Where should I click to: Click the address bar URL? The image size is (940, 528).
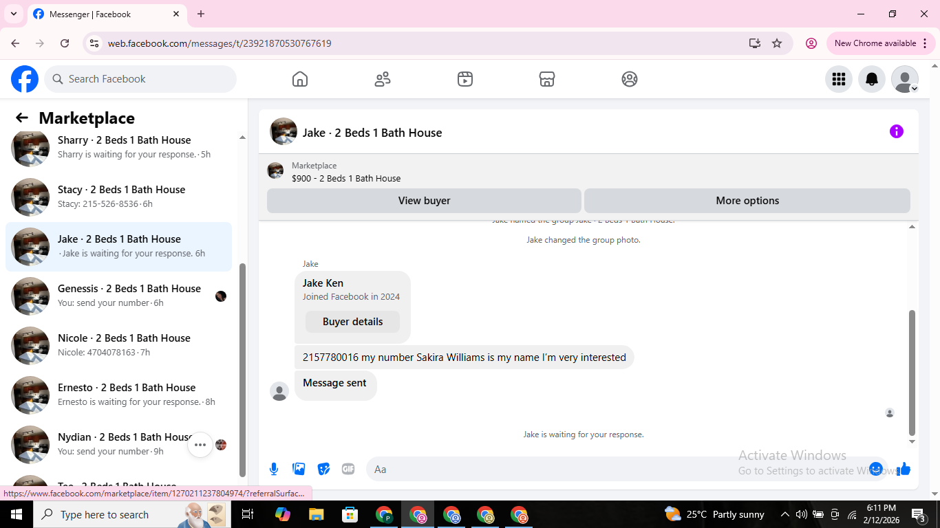pos(220,43)
